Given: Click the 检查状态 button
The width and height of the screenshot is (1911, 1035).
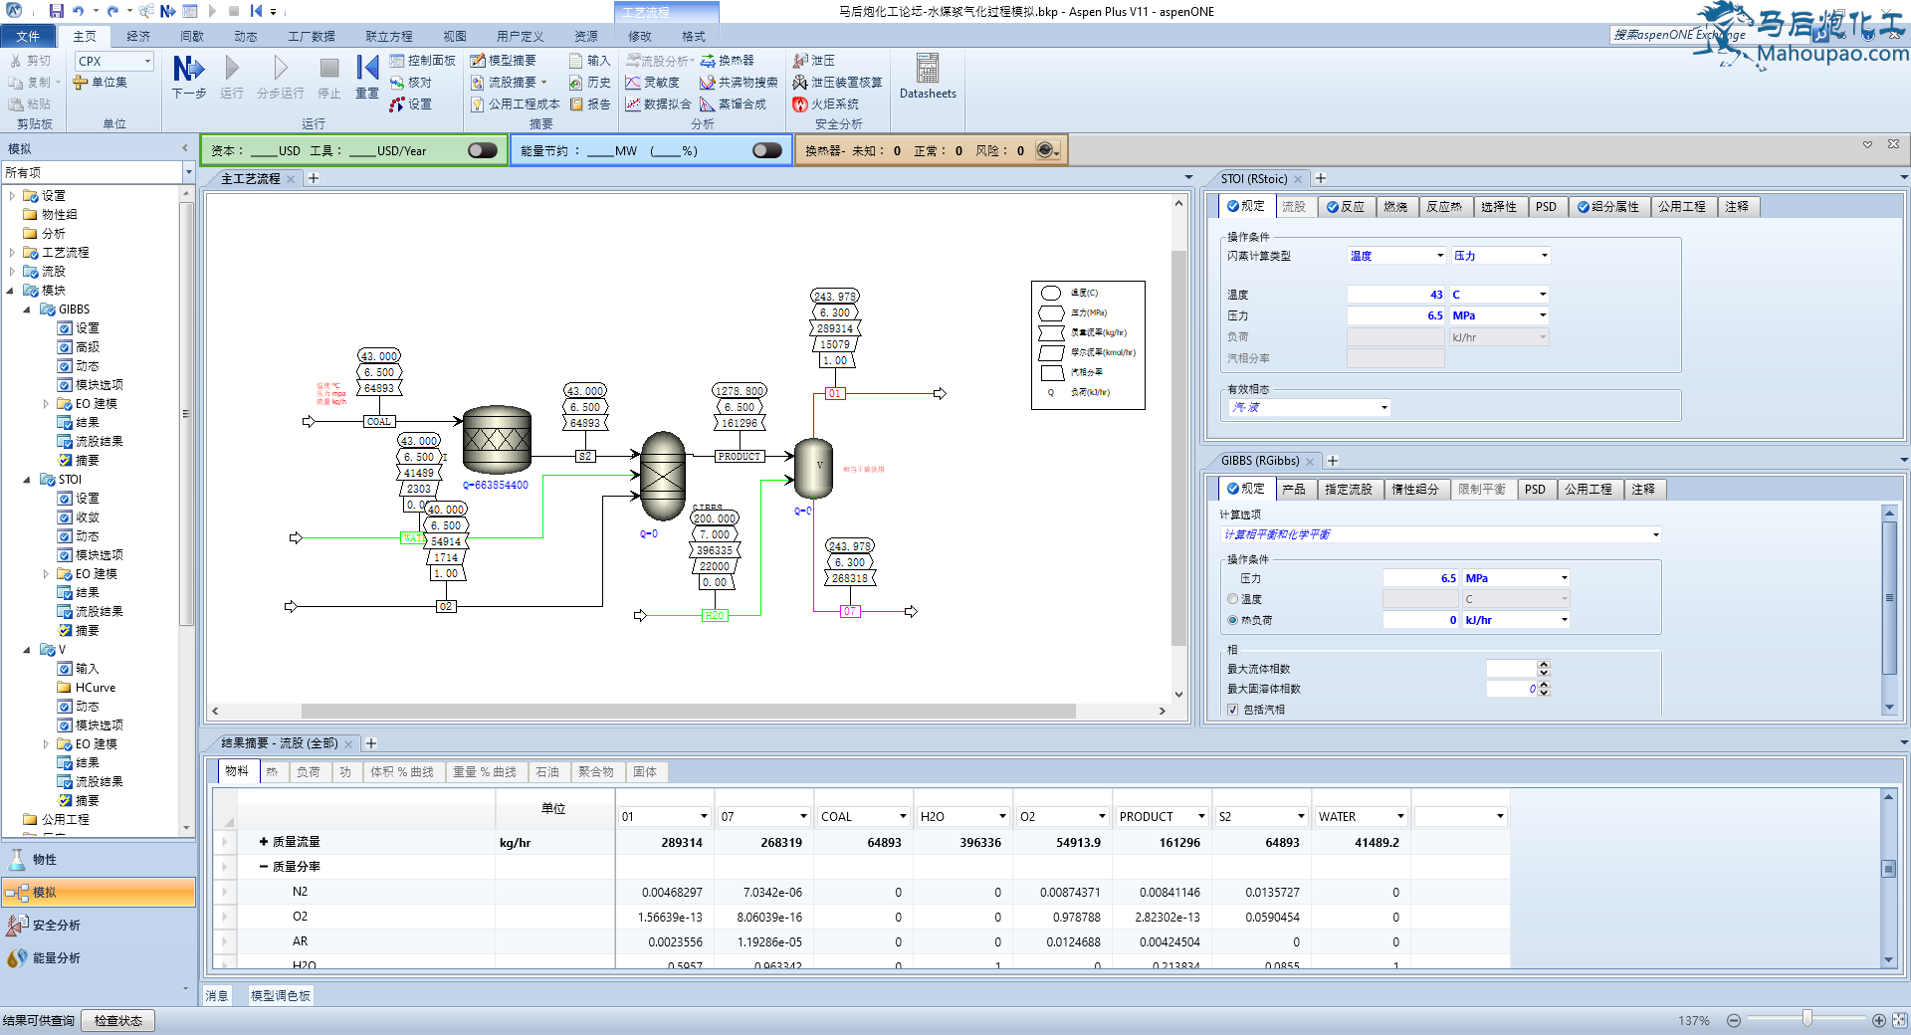Looking at the screenshot, I should pos(117,1020).
